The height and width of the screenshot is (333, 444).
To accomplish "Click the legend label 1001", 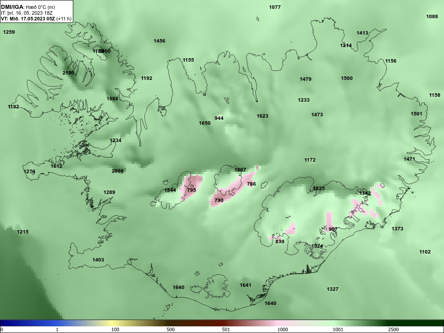I will (x=338, y=329).
